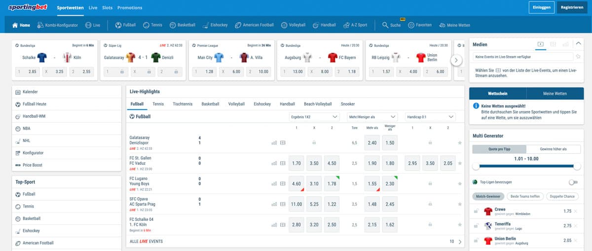
Task: Switch to Beach-Volleyball tab
Action: [318, 104]
